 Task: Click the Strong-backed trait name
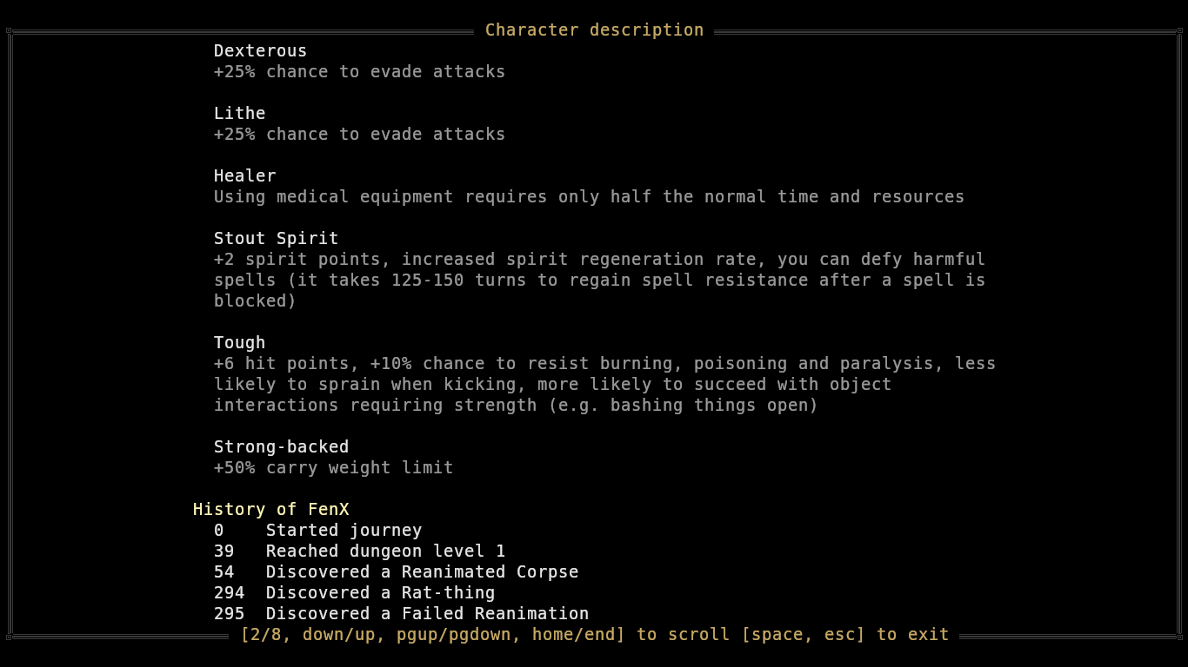(281, 447)
